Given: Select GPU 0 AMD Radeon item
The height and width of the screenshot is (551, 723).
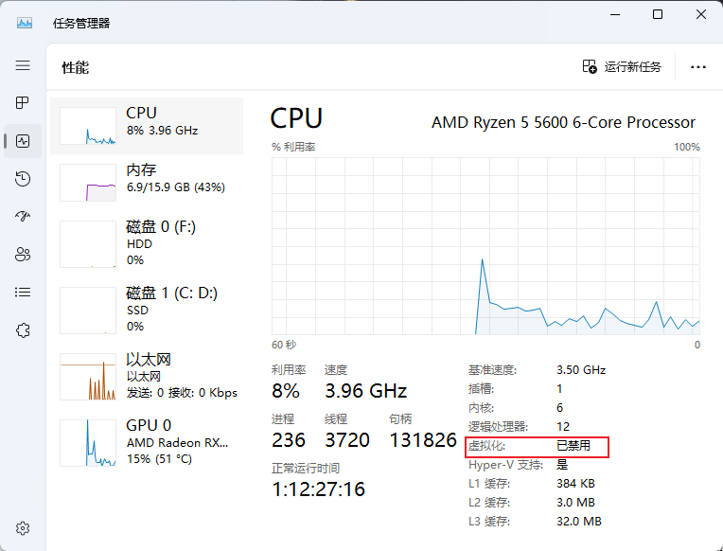Looking at the screenshot, I should [x=147, y=442].
